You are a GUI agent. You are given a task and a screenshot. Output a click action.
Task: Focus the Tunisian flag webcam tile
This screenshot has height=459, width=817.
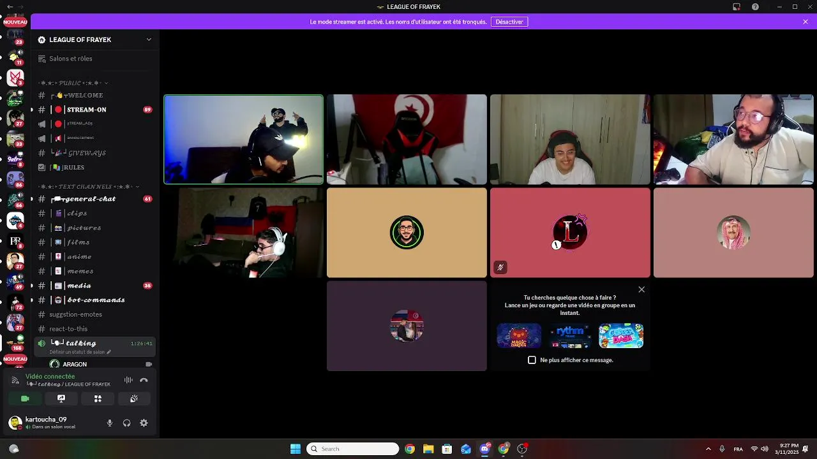[x=407, y=139]
